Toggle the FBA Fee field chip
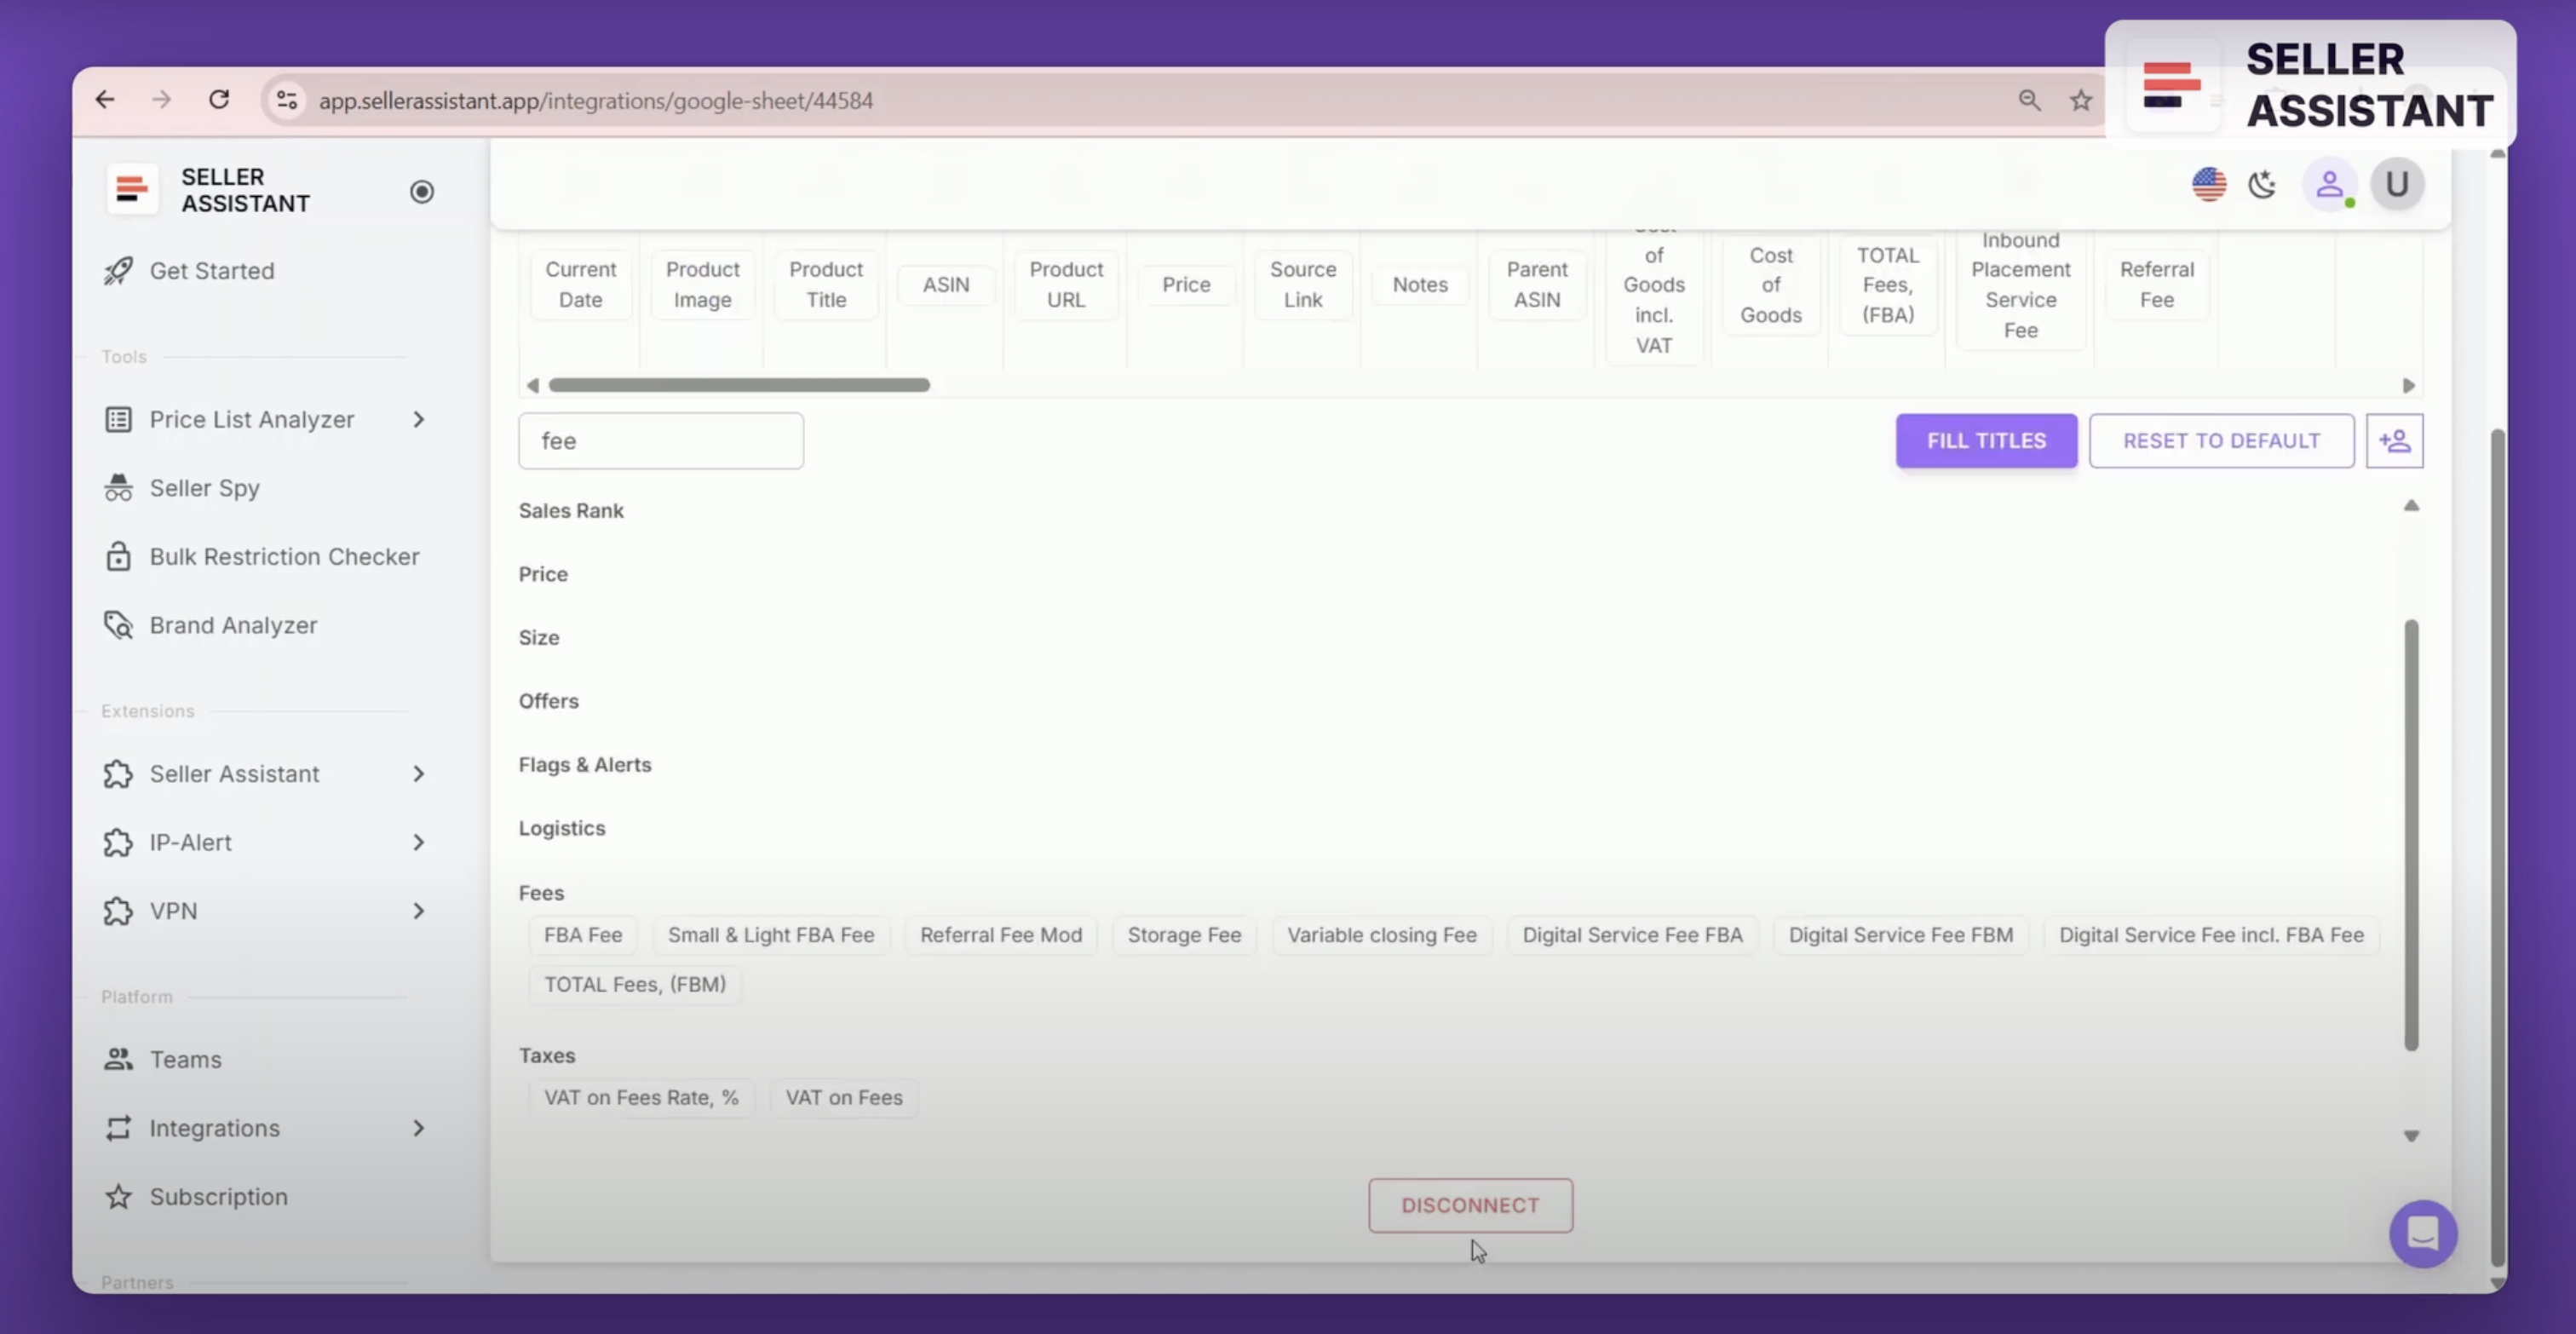The width and height of the screenshot is (2576, 1334). click(583, 934)
